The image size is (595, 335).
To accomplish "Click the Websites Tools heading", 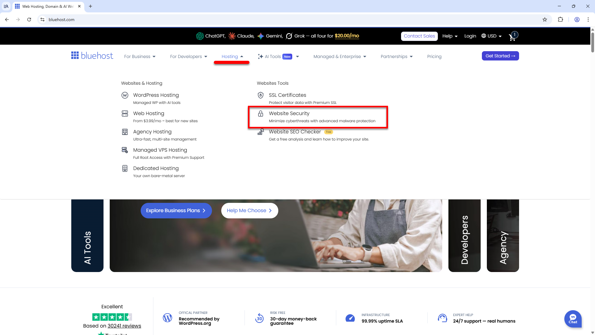I will [x=272, y=83].
